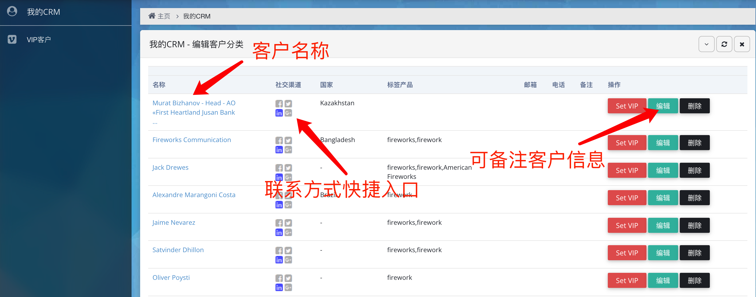The width and height of the screenshot is (756, 297).
Task: Click the home icon in the breadcrumb
Action: (152, 16)
